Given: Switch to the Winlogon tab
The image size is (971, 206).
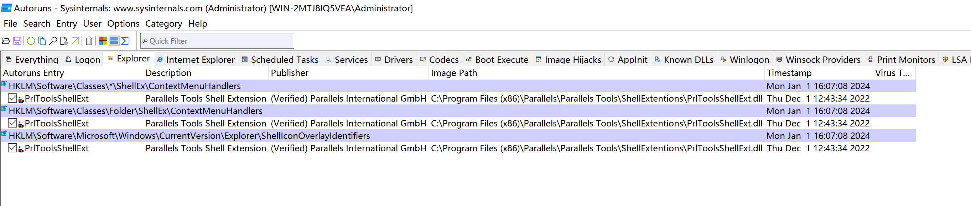Looking at the screenshot, I should click(744, 60).
